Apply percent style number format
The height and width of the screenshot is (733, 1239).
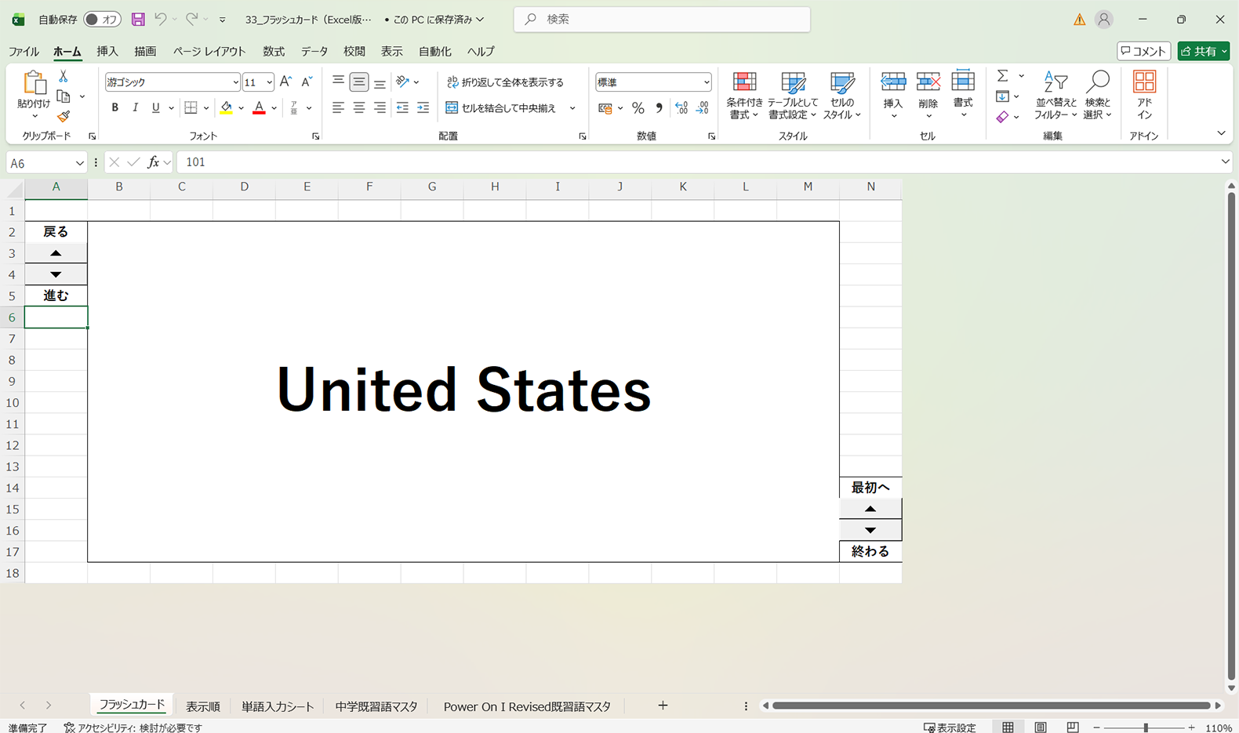(x=638, y=108)
